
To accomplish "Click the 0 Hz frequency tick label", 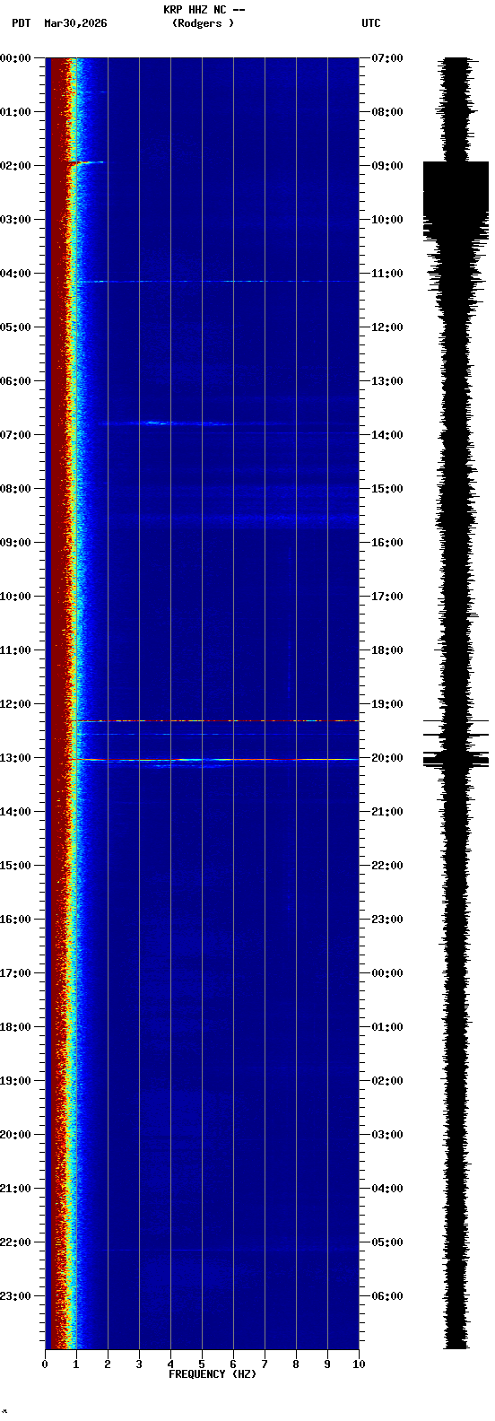I will tap(45, 1364).
